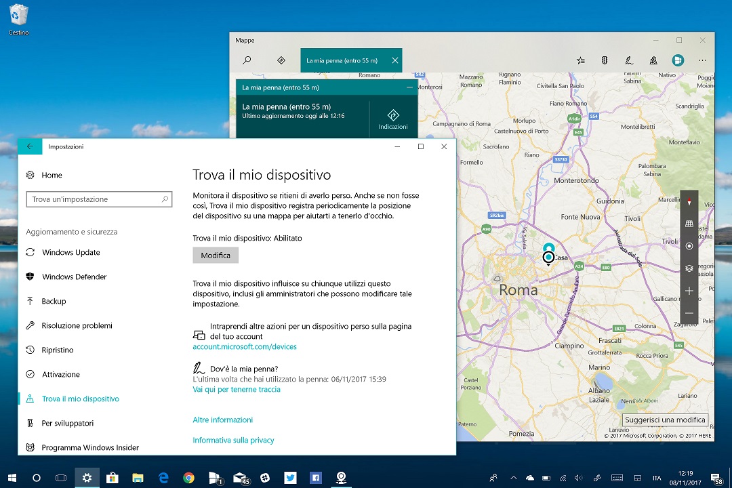732x488 pixels.
Task: Open the Mappe more options ellipsis
Action: (702, 60)
